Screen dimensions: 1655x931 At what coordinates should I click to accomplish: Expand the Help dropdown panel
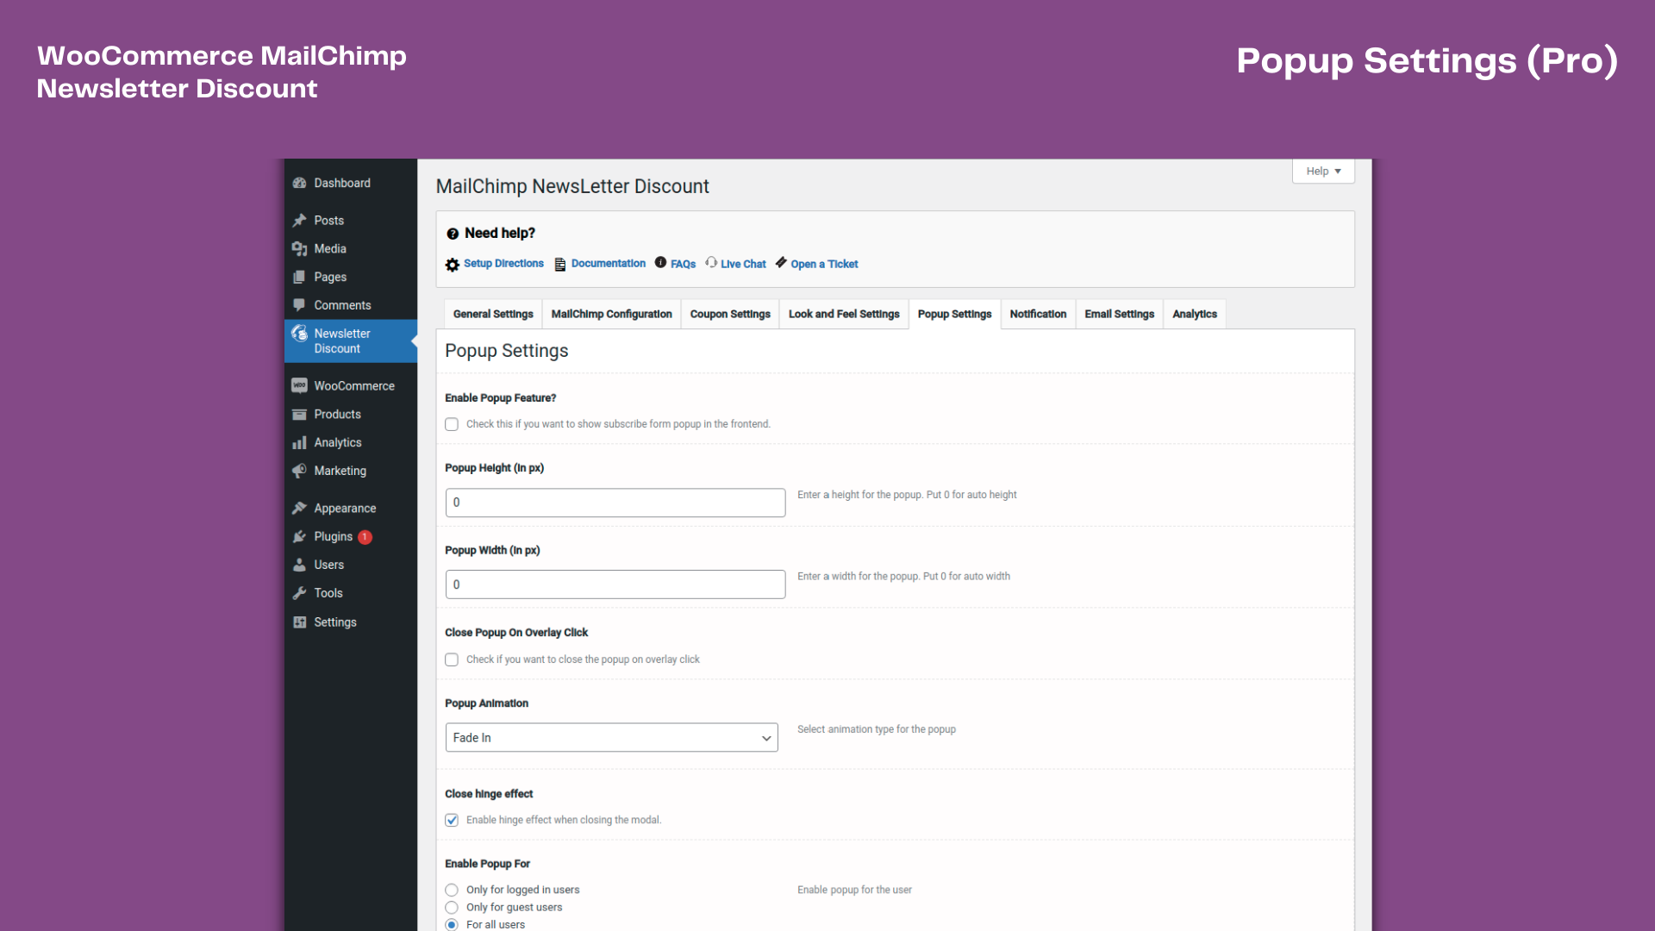pyautogui.click(x=1323, y=171)
